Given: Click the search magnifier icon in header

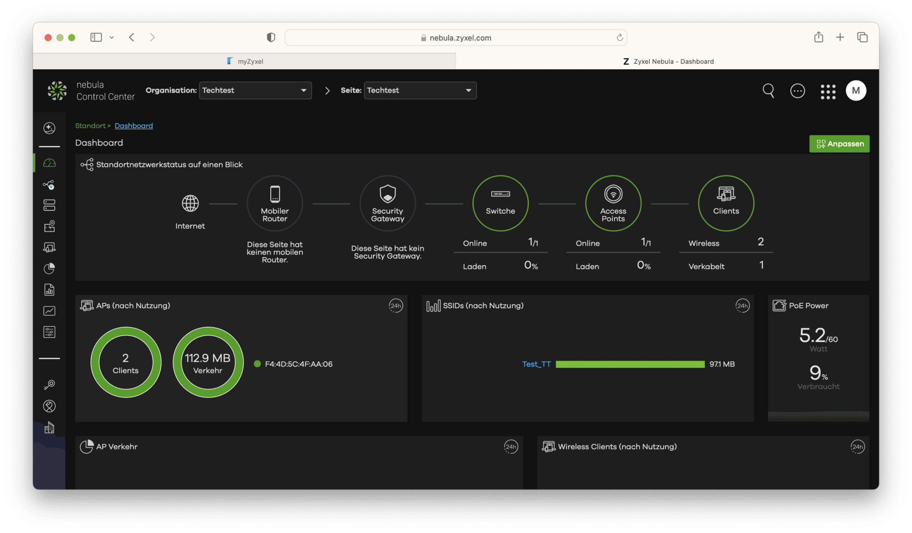Looking at the screenshot, I should click(x=768, y=91).
